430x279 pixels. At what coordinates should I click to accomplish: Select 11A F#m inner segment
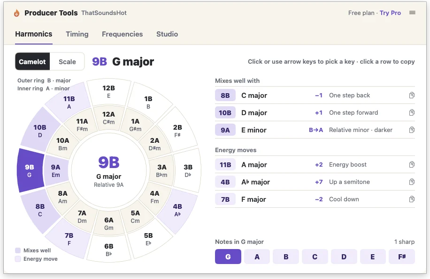[x=82, y=125]
